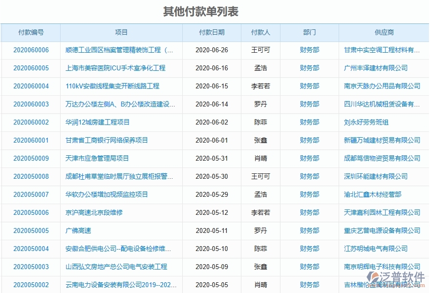Image resolution: width=430 pixels, height=293 pixels.
Task: Click the 供应商 column header
Action: tap(383, 32)
